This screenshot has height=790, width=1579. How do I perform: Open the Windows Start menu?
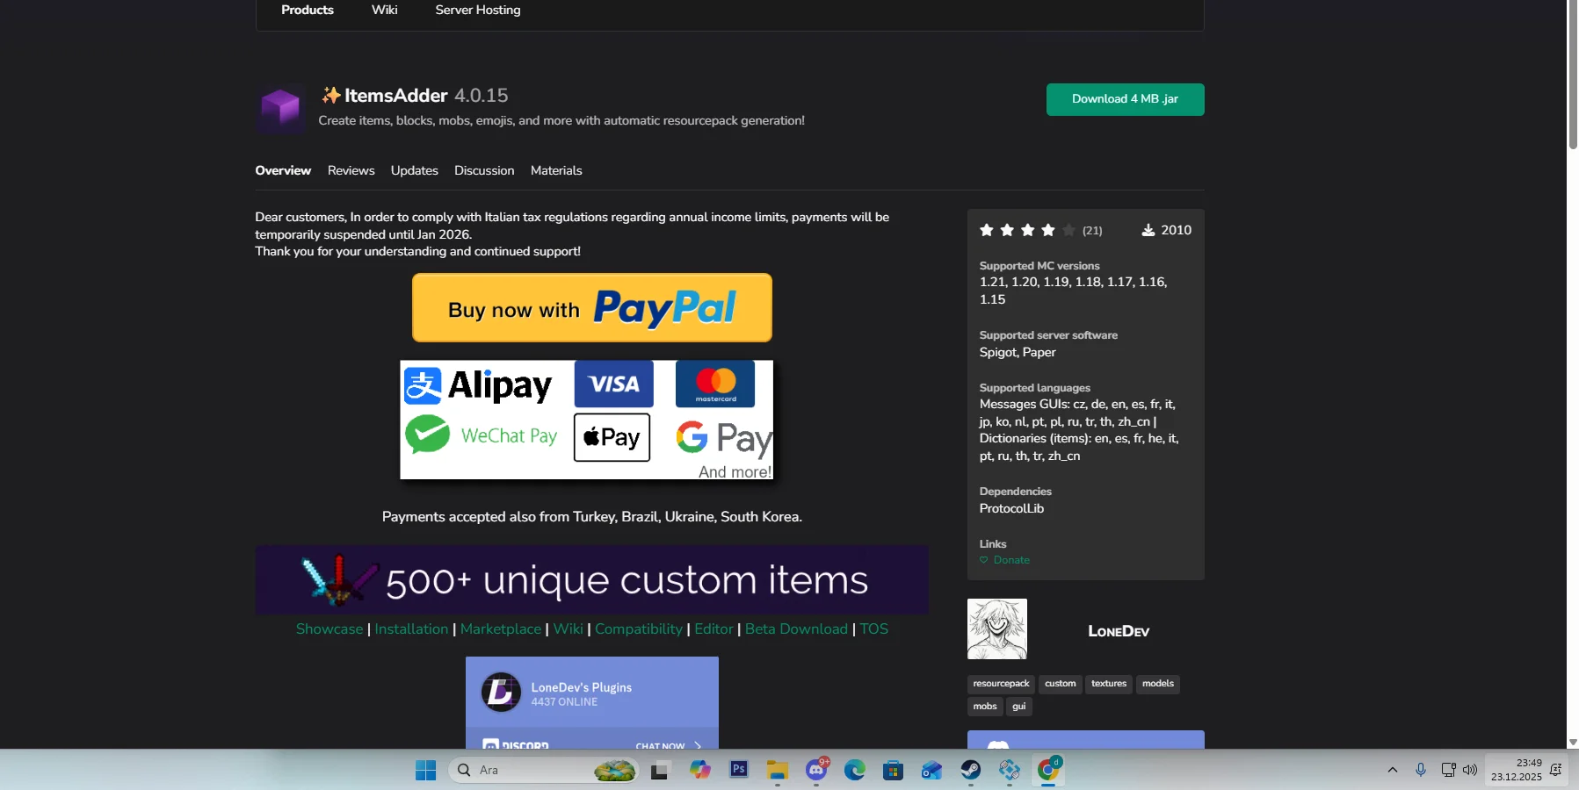(425, 770)
